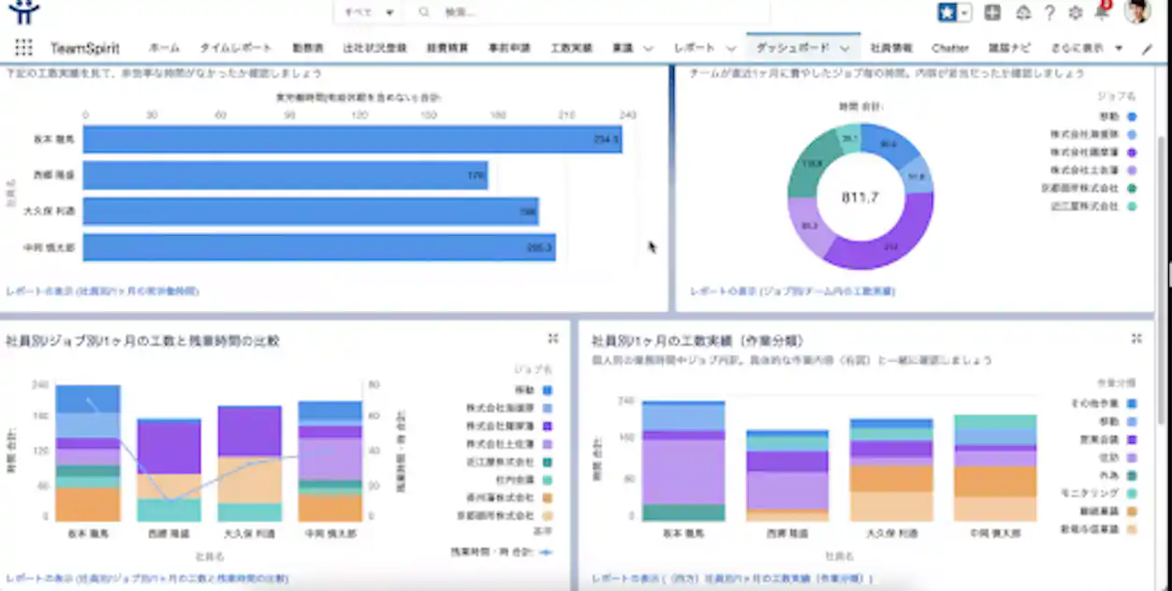Screen dimensions: 1172x591
Task: Click the favorites star icon
Action: (946, 12)
